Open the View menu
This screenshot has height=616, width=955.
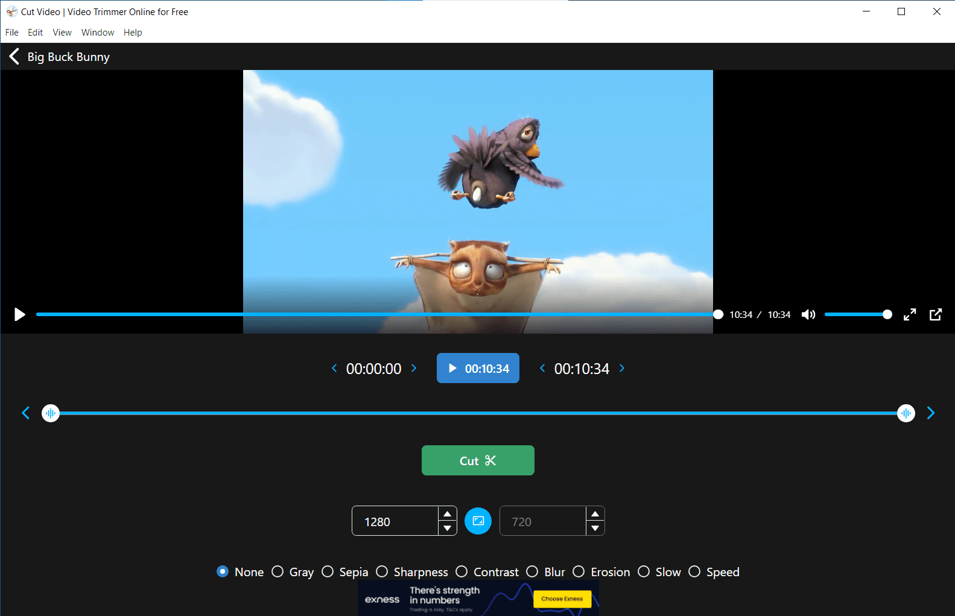tap(62, 33)
